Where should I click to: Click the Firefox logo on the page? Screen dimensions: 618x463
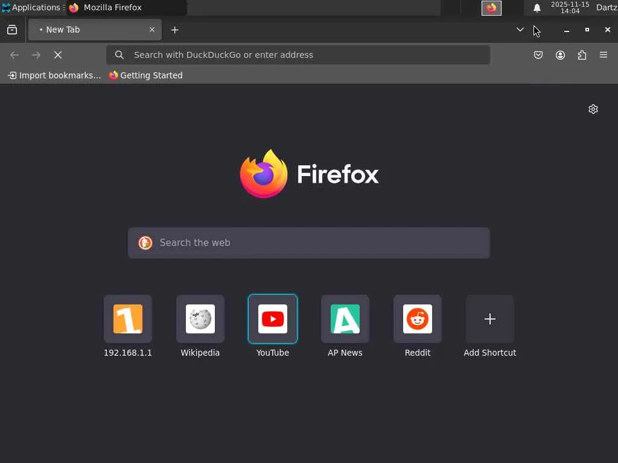[309, 174]
